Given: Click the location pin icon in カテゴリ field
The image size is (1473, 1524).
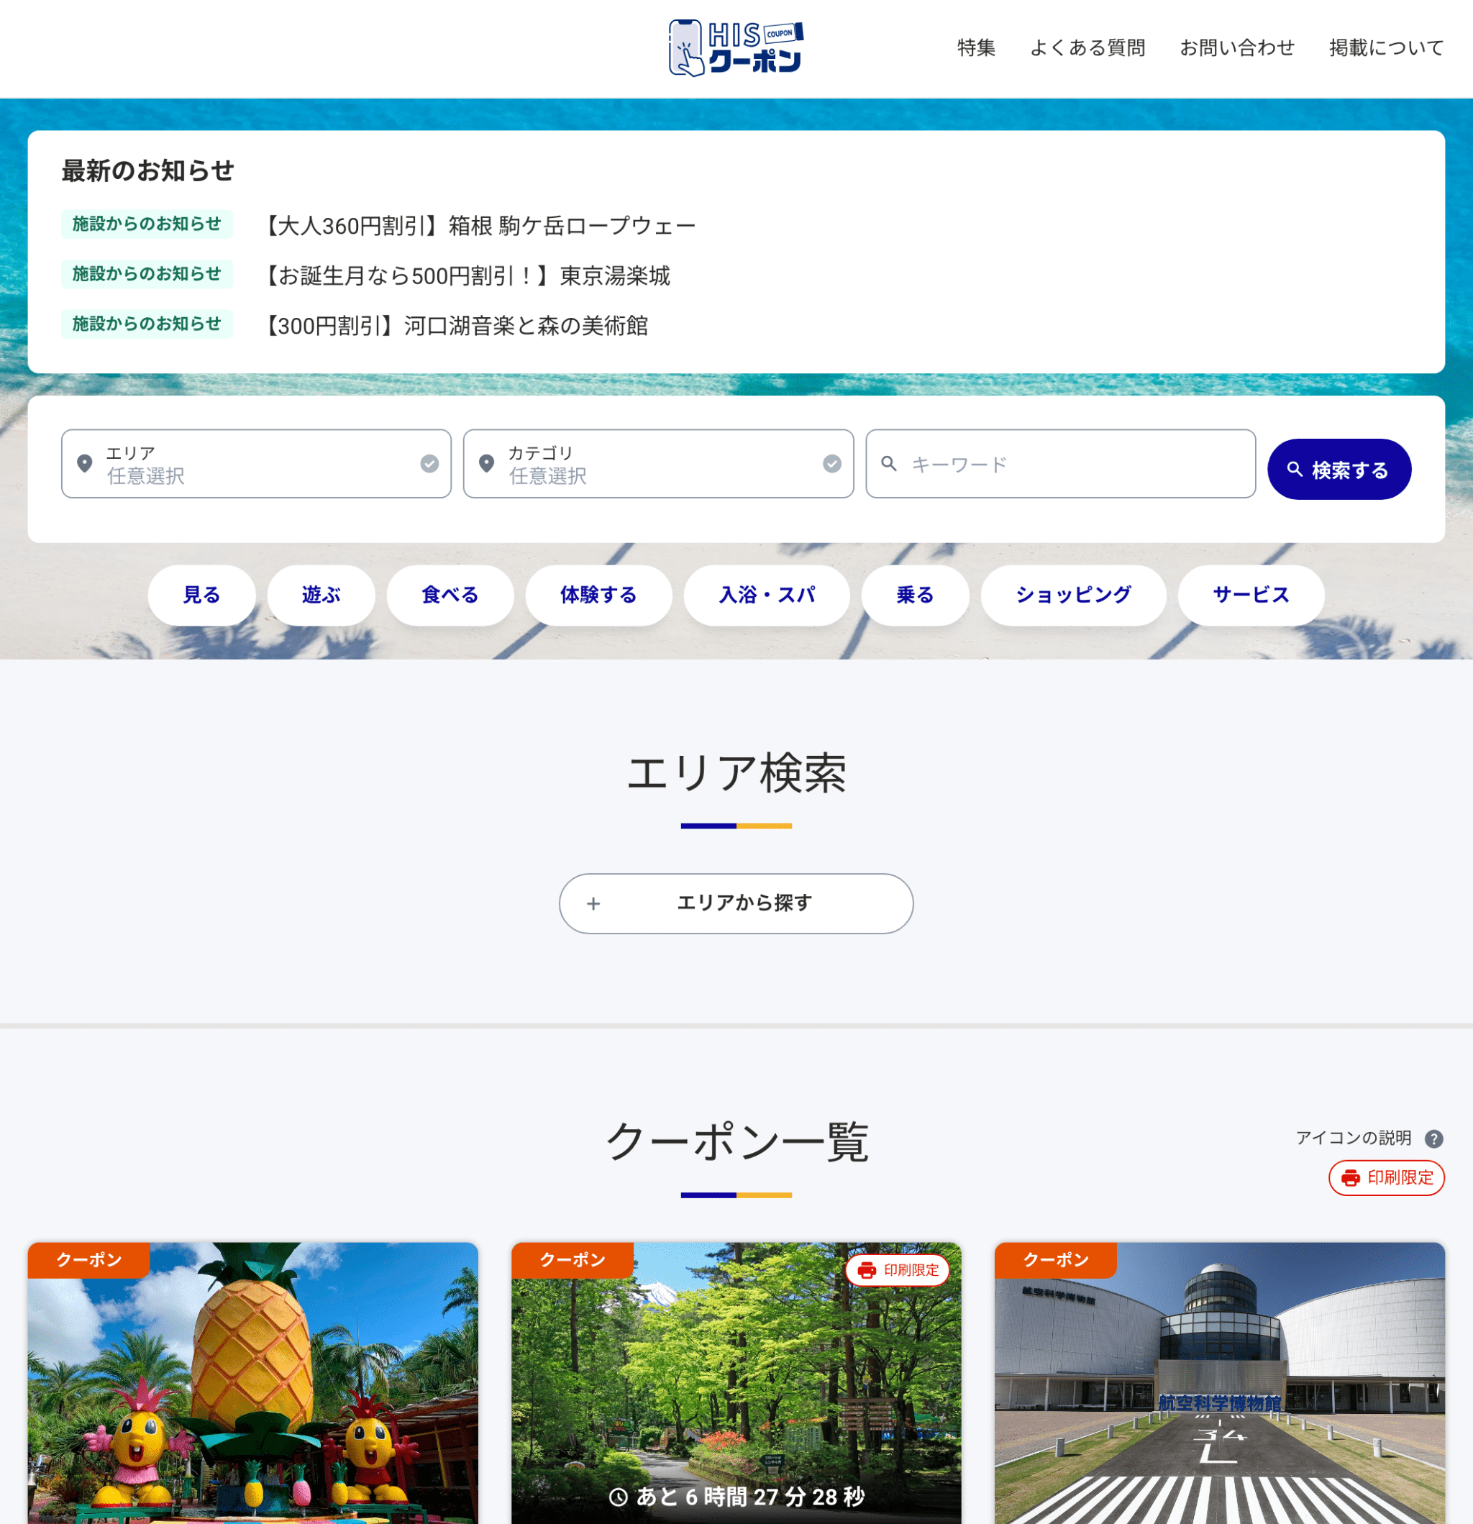Looking at the screenshot, I should point(487,463).
